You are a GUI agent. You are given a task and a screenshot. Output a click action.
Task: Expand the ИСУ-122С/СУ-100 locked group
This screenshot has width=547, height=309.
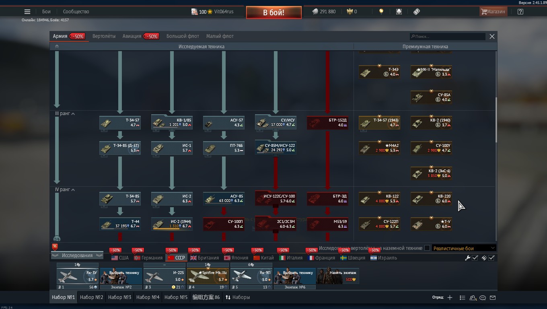click(276, 198)
